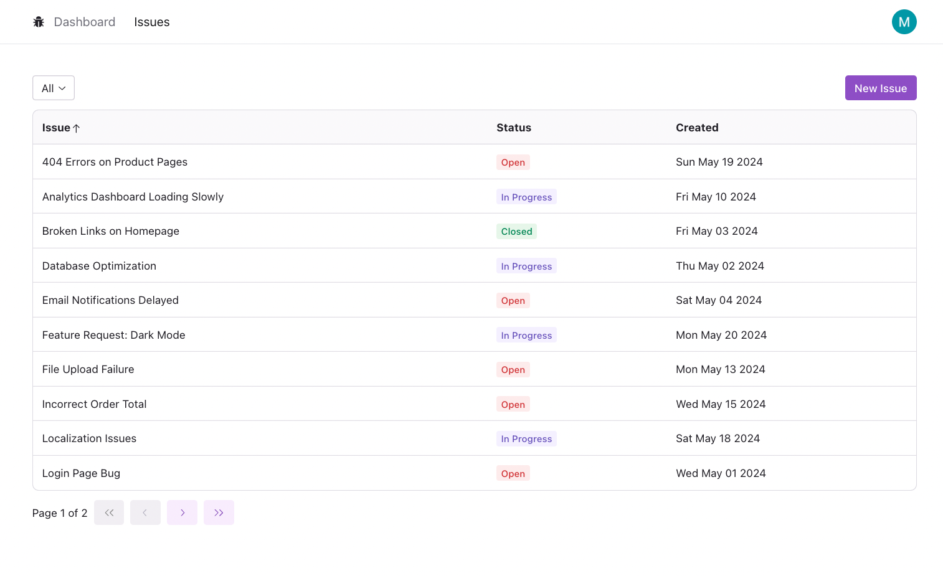Click Open badge on Login Page Bug row
Image resolution: width=943 pixels, height=576 pixels.
pyautogui.click(x=513, y=474)
